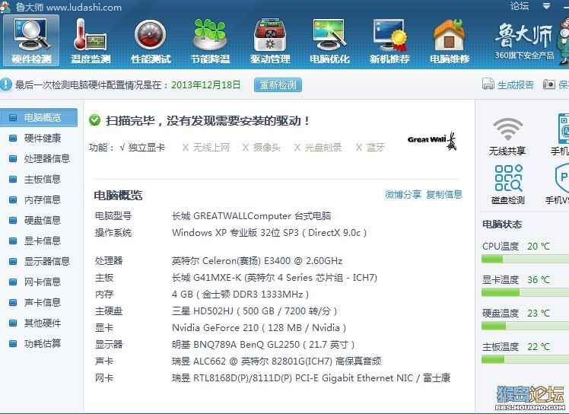This screenshot has width=569, height=414.
Task: Click the green scan-complete checkmark icon
Action: [x=95, y=119]
